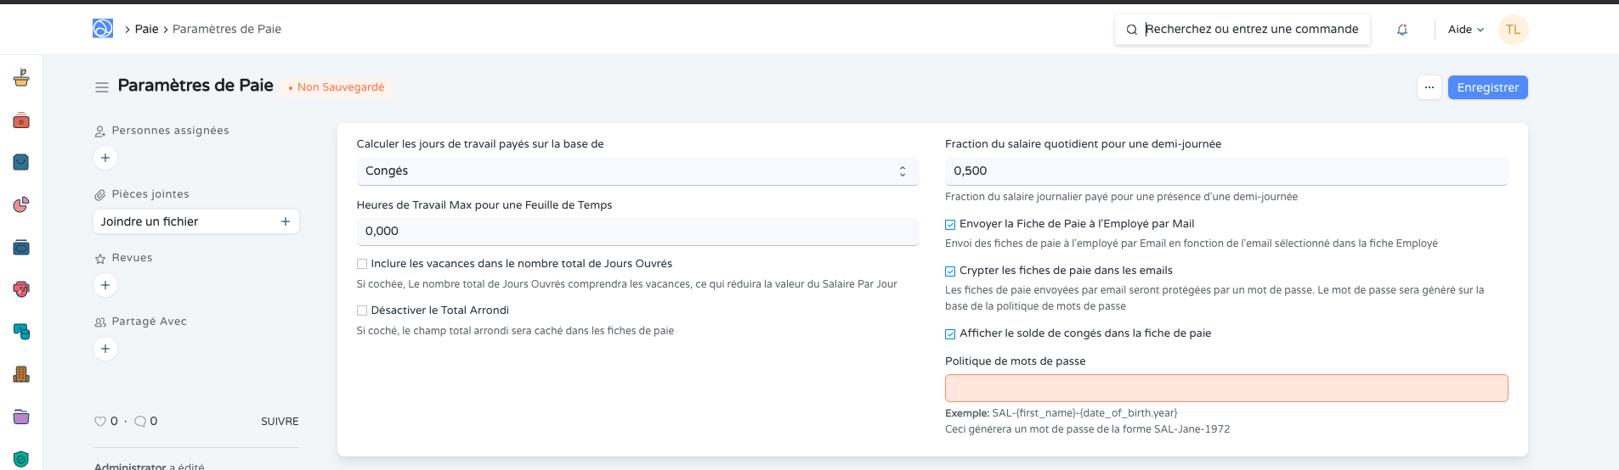Screen dimensions: 1619x470
Task: Click the Politique de mots de passe field
Action: (x=1226, y=389)
